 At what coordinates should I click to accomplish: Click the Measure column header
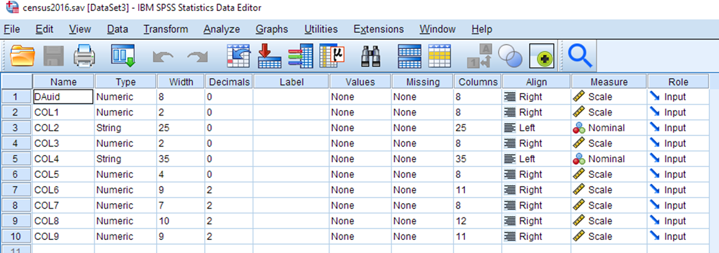[609, 82]
